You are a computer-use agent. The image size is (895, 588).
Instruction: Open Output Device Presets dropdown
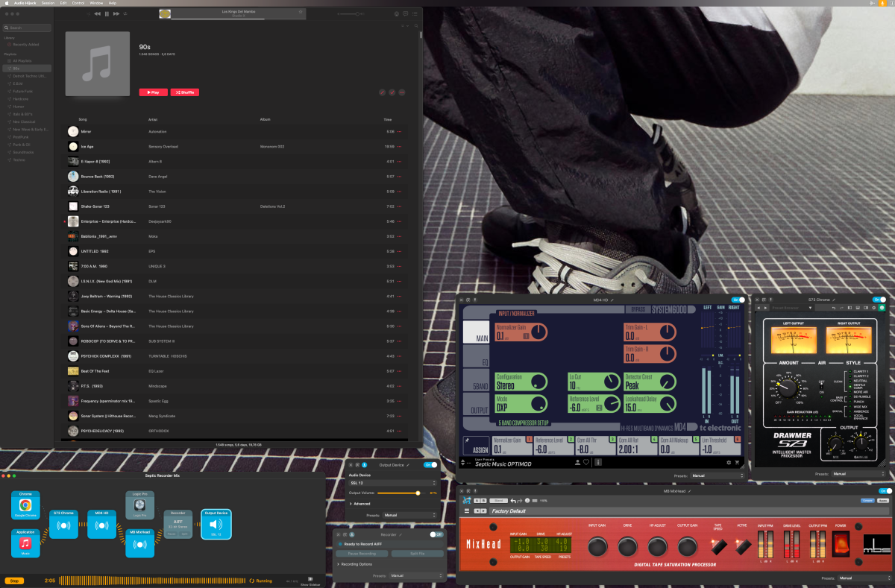coord(409,515)
